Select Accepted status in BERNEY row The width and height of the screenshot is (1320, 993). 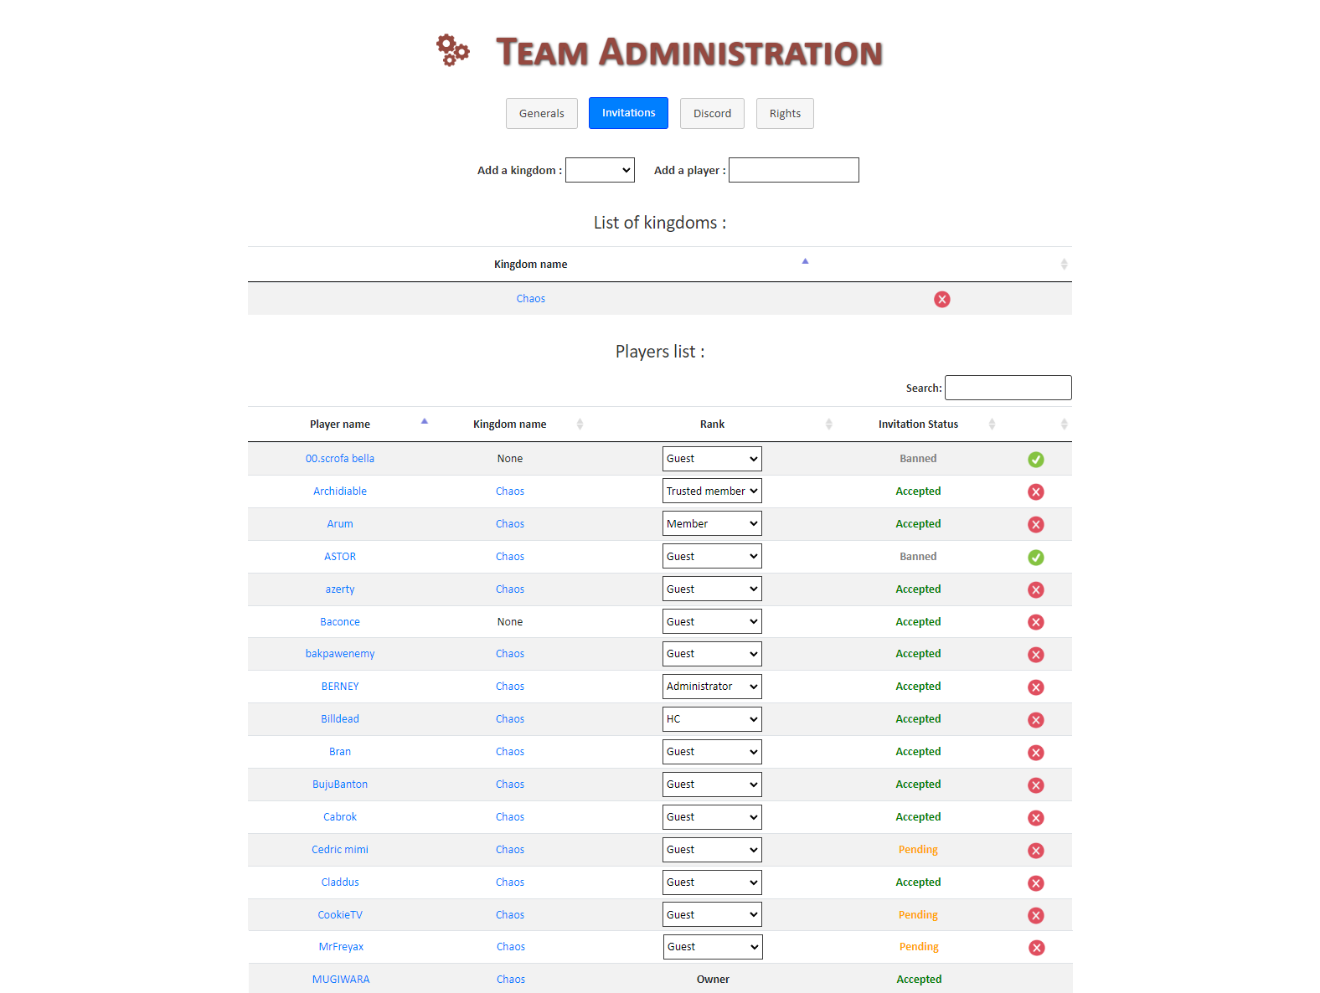(x=918, y=687)
